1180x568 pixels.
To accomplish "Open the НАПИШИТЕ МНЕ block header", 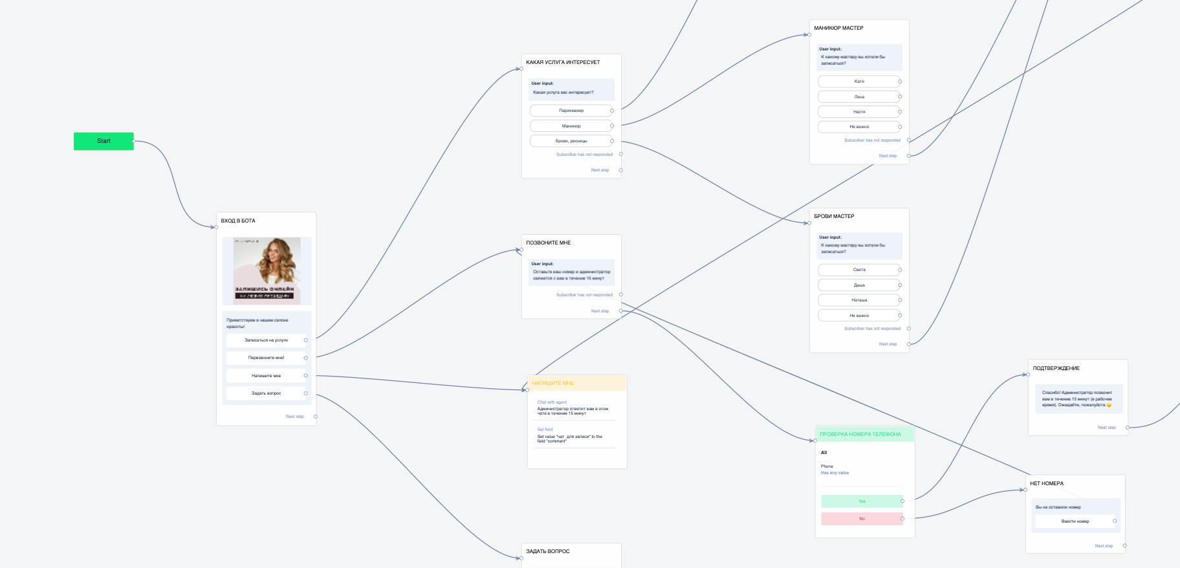I will [x=576, y=383].
